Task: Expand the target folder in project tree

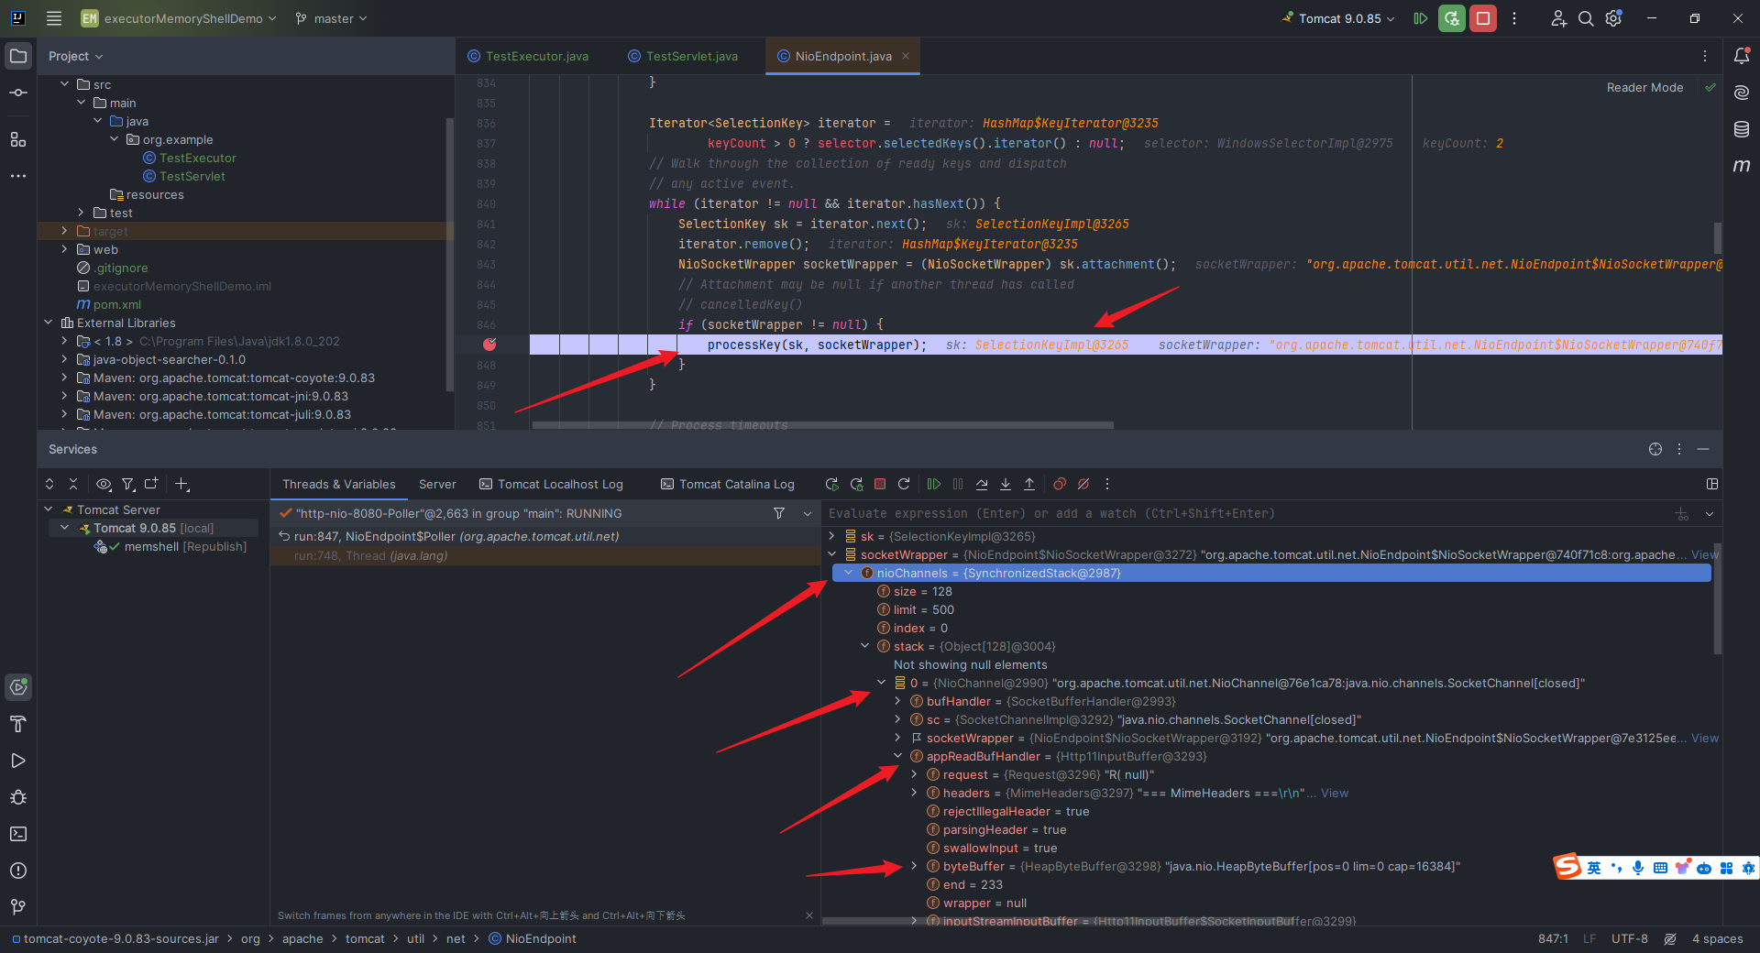Action: click(64, 231)
